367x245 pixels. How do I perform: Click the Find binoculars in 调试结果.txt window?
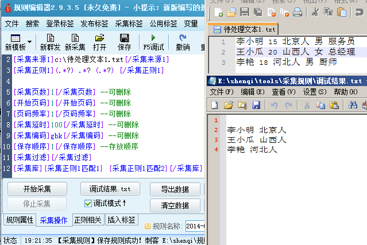353,105
